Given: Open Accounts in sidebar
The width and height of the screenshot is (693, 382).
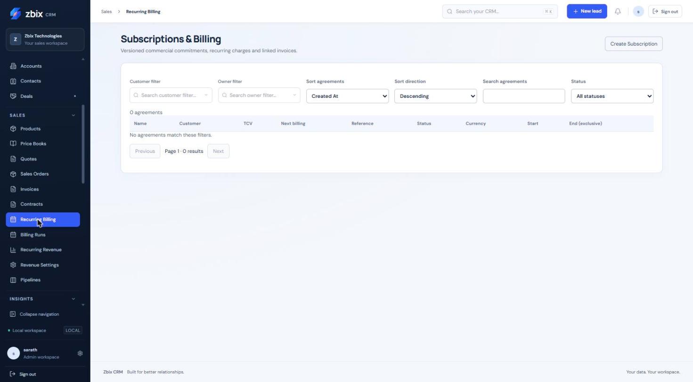Looking at the screenshot, I should pyautogui.click(x=43, y=66).
